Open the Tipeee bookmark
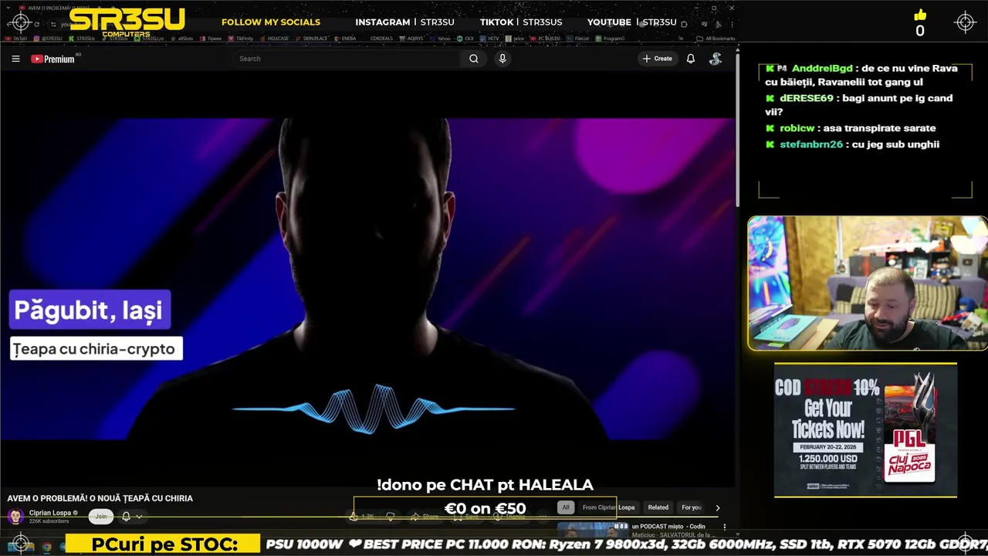 point(211,38)
